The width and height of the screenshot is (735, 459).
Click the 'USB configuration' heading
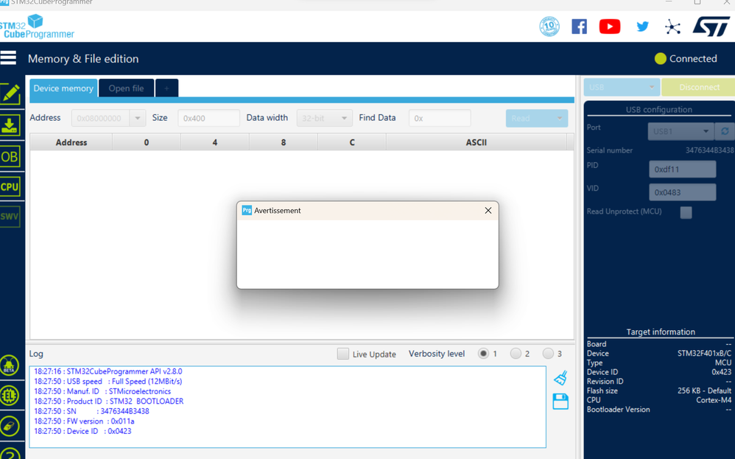tap(658, 110)
